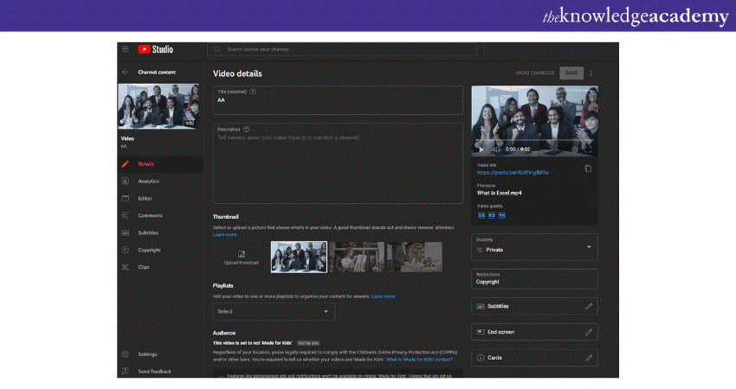Open Analytics in the left sidebar

148,181
